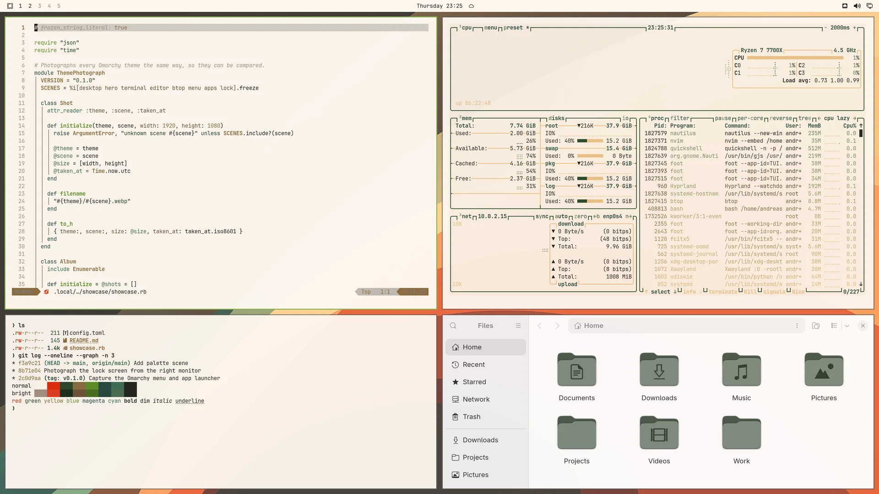879x494 pixels.
Task: Click the search-everywhere folder icon in Files toolbar
Action: point(816,326)
